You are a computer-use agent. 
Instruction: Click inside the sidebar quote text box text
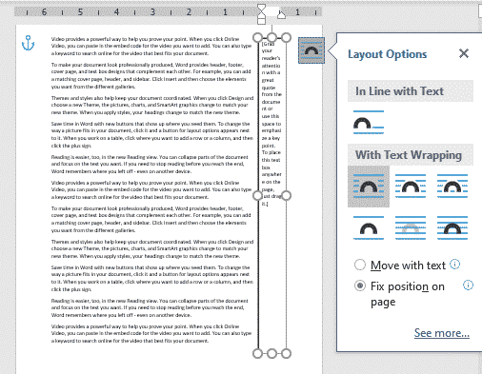[271, 124]
